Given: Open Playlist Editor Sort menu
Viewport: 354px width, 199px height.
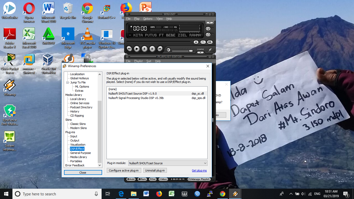Looking at the screenshot, I should click(x=149, y=61).
